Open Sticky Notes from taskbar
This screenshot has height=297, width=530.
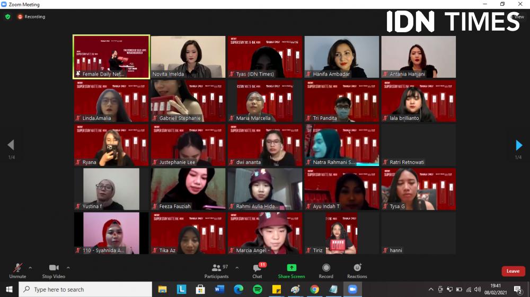coord(277,289)
